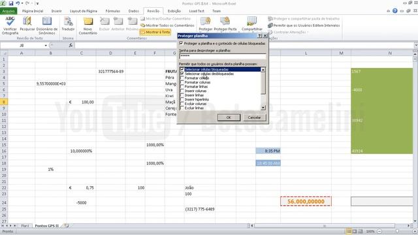
Task: Switch to Inserir tab
Action: [x=57, y=11]
